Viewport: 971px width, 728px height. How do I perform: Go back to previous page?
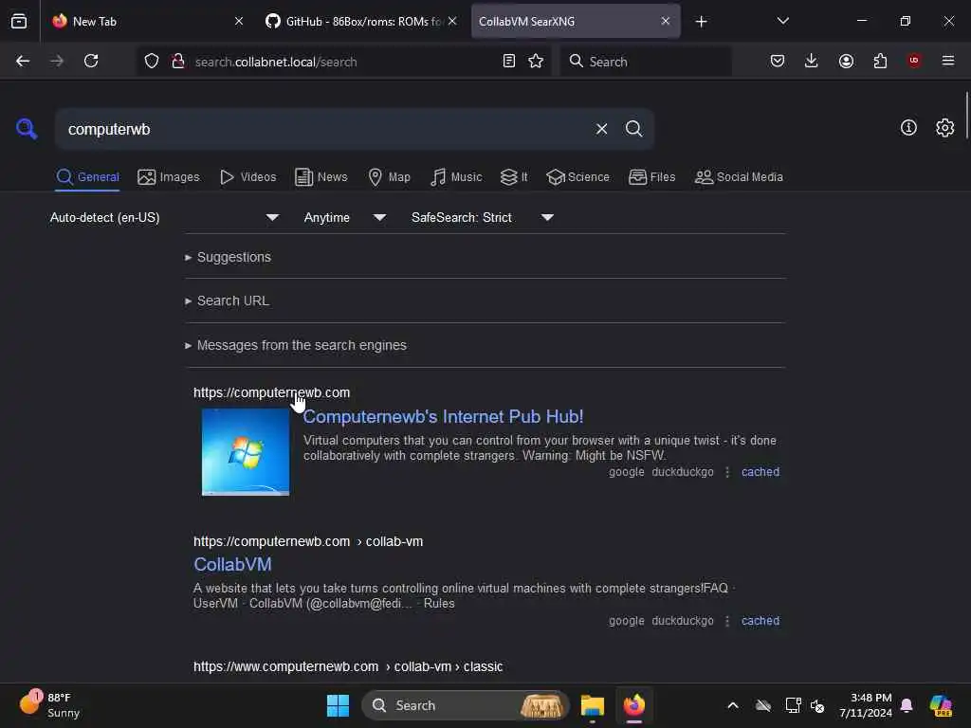pyautogui.click(x=23, y=61)
